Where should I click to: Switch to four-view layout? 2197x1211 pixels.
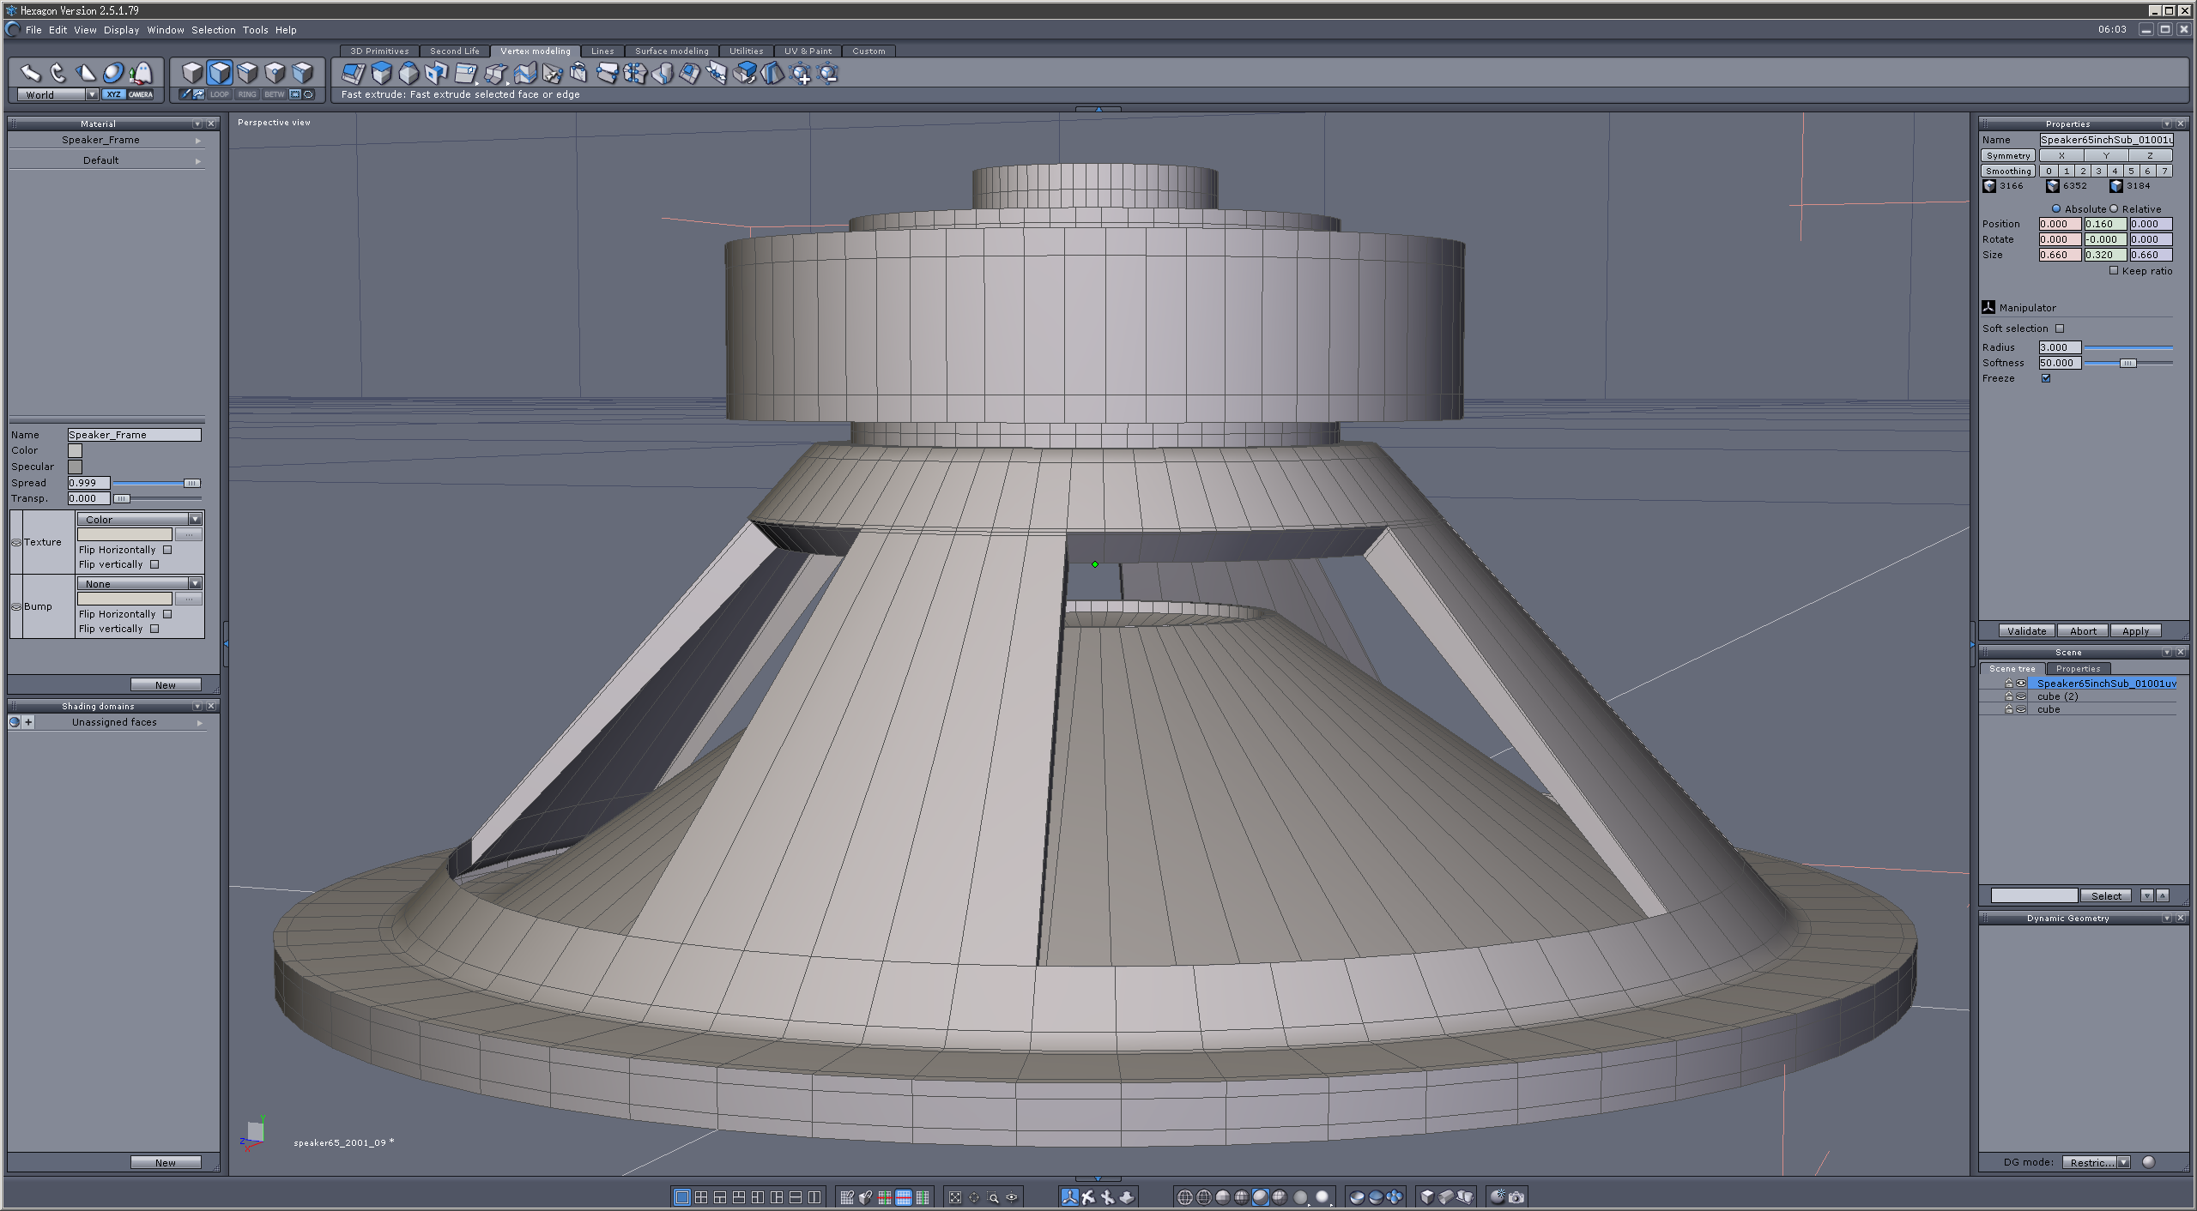pos(701,1197)
